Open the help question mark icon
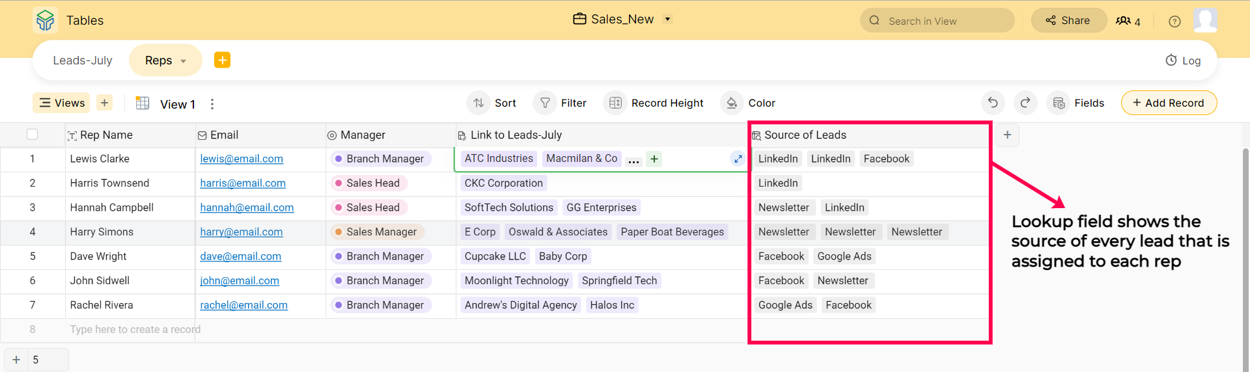 (1174, 21)
